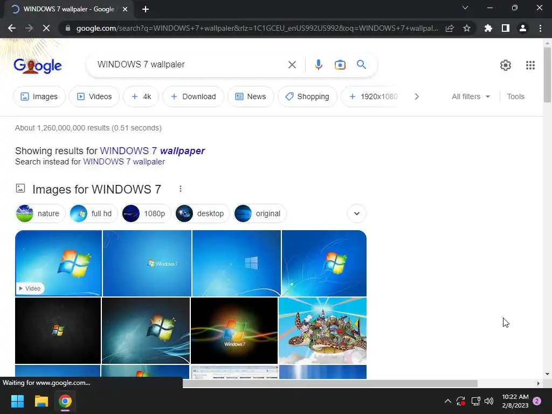The width and height of the screenshot is (552, 414).
Task: Open the volume speaker icon
Action: pyautogui.click(x=489, y=401)
